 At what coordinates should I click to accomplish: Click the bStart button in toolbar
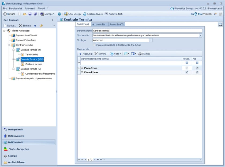(x=9, y=14)
